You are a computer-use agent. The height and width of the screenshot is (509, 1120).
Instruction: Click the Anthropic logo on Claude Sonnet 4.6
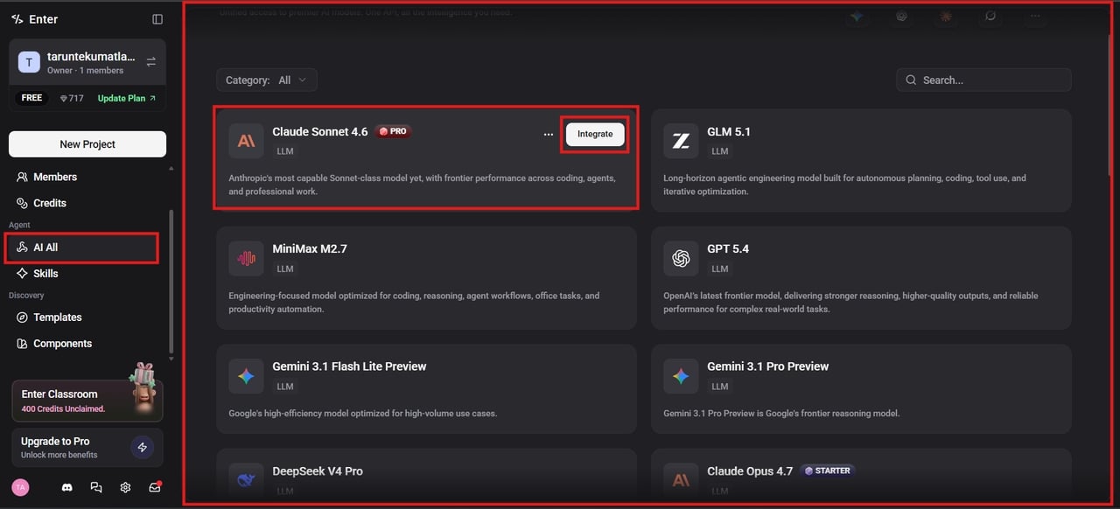coord(246,141)
